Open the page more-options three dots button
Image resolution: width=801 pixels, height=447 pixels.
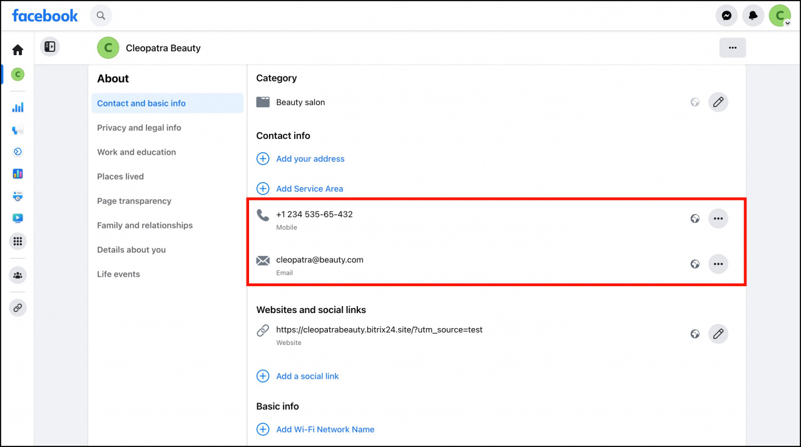[733, 48]
